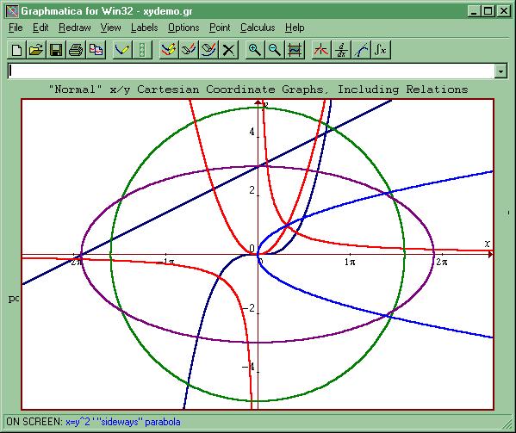This screenshot has height=433, width=516.
Task: Open the Options menu
Action: (183, 28)
